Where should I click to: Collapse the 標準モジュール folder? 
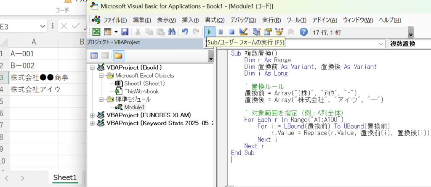pos(101,99)
